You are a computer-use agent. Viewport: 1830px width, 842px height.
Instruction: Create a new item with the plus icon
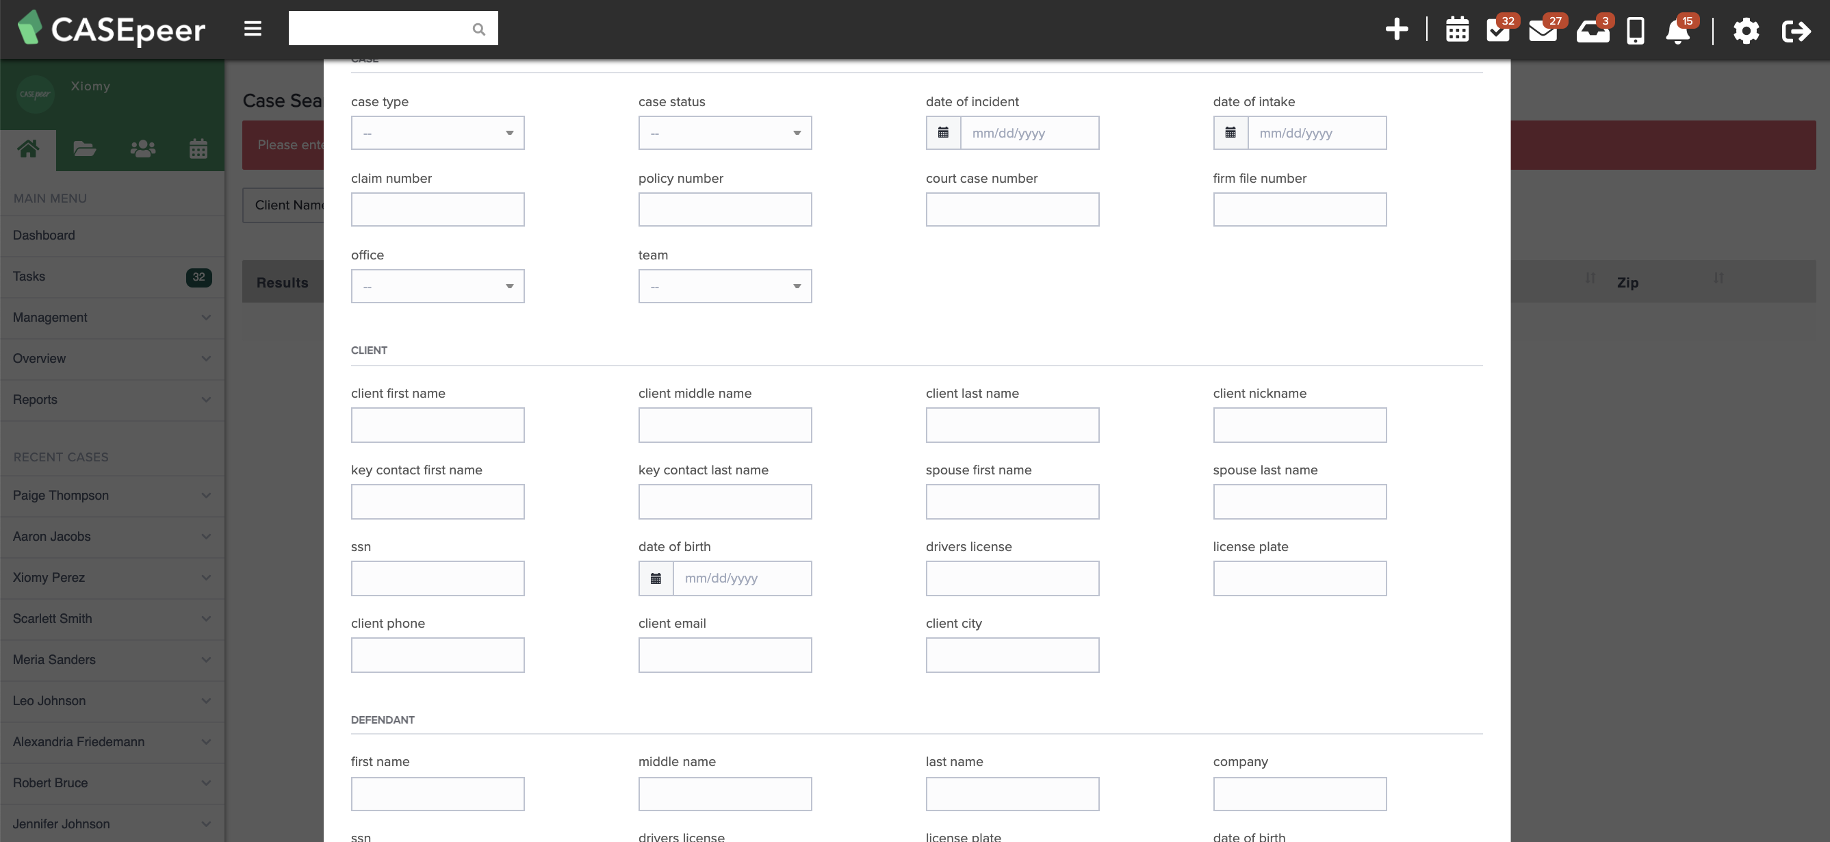click(x=1396, y=29)
